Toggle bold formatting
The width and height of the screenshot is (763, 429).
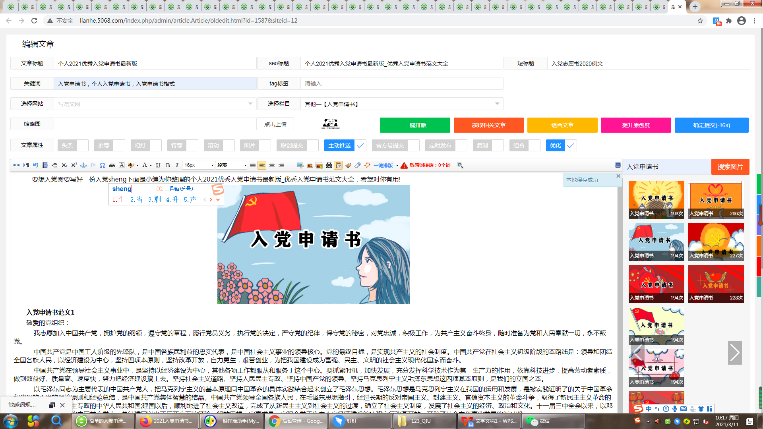click(168, 165)
